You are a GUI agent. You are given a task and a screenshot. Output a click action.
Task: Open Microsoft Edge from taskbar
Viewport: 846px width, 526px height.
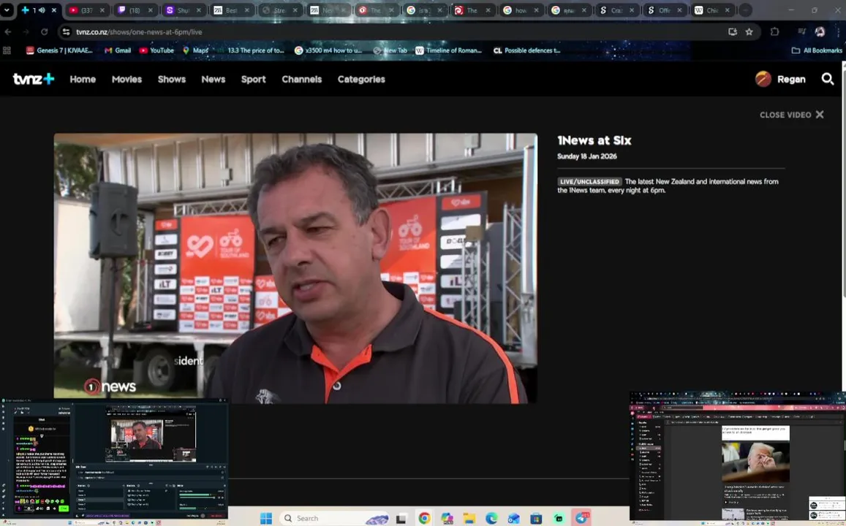(x=491, y=519)
